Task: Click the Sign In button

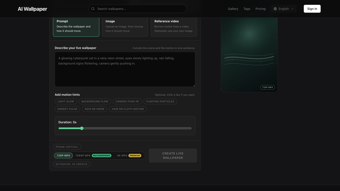Action: [x=312, y=9]
